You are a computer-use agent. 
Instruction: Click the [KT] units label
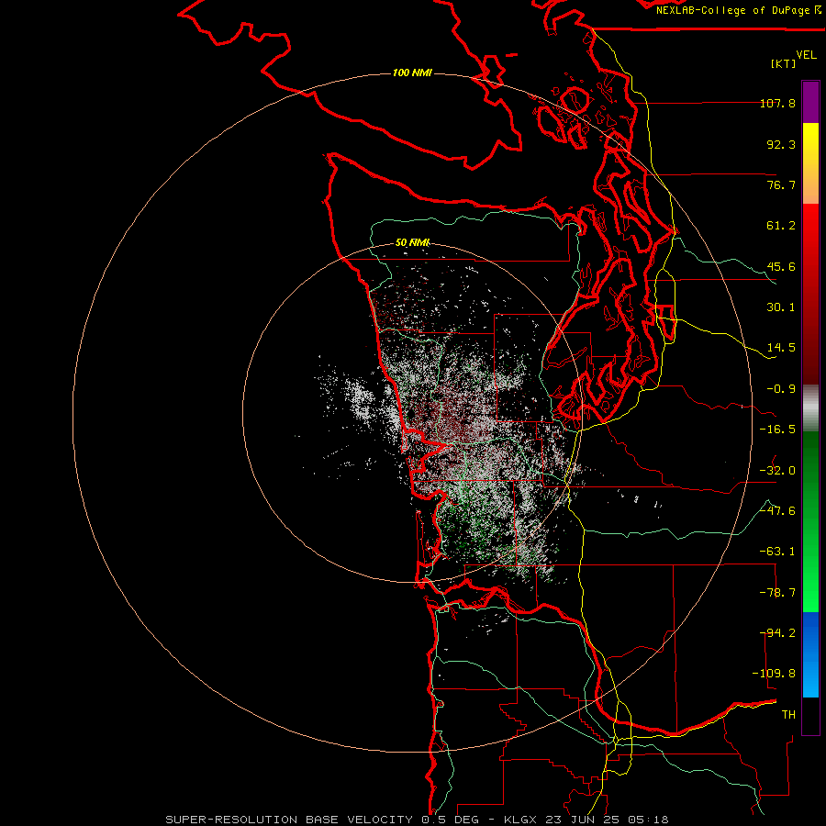point(784,63)
